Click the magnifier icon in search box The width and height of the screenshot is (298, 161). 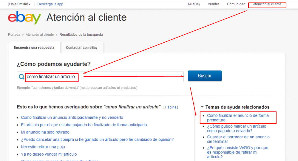[x=21, y=77]
